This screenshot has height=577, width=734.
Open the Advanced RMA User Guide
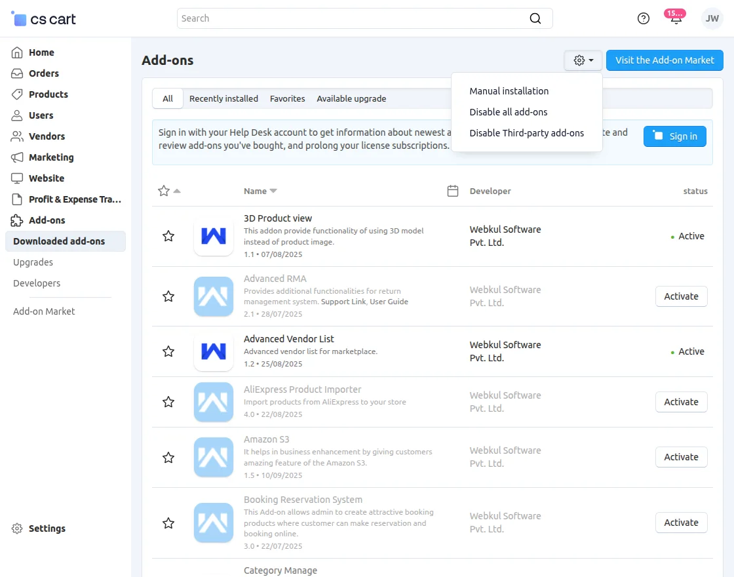[389, 302]
